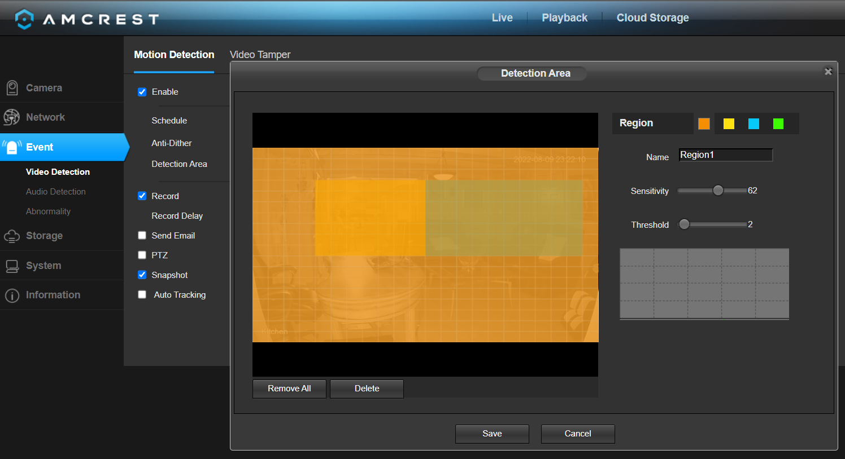Open the Playback tab
This screenshot has width=845, height=459.
click(x=565, y=18)
